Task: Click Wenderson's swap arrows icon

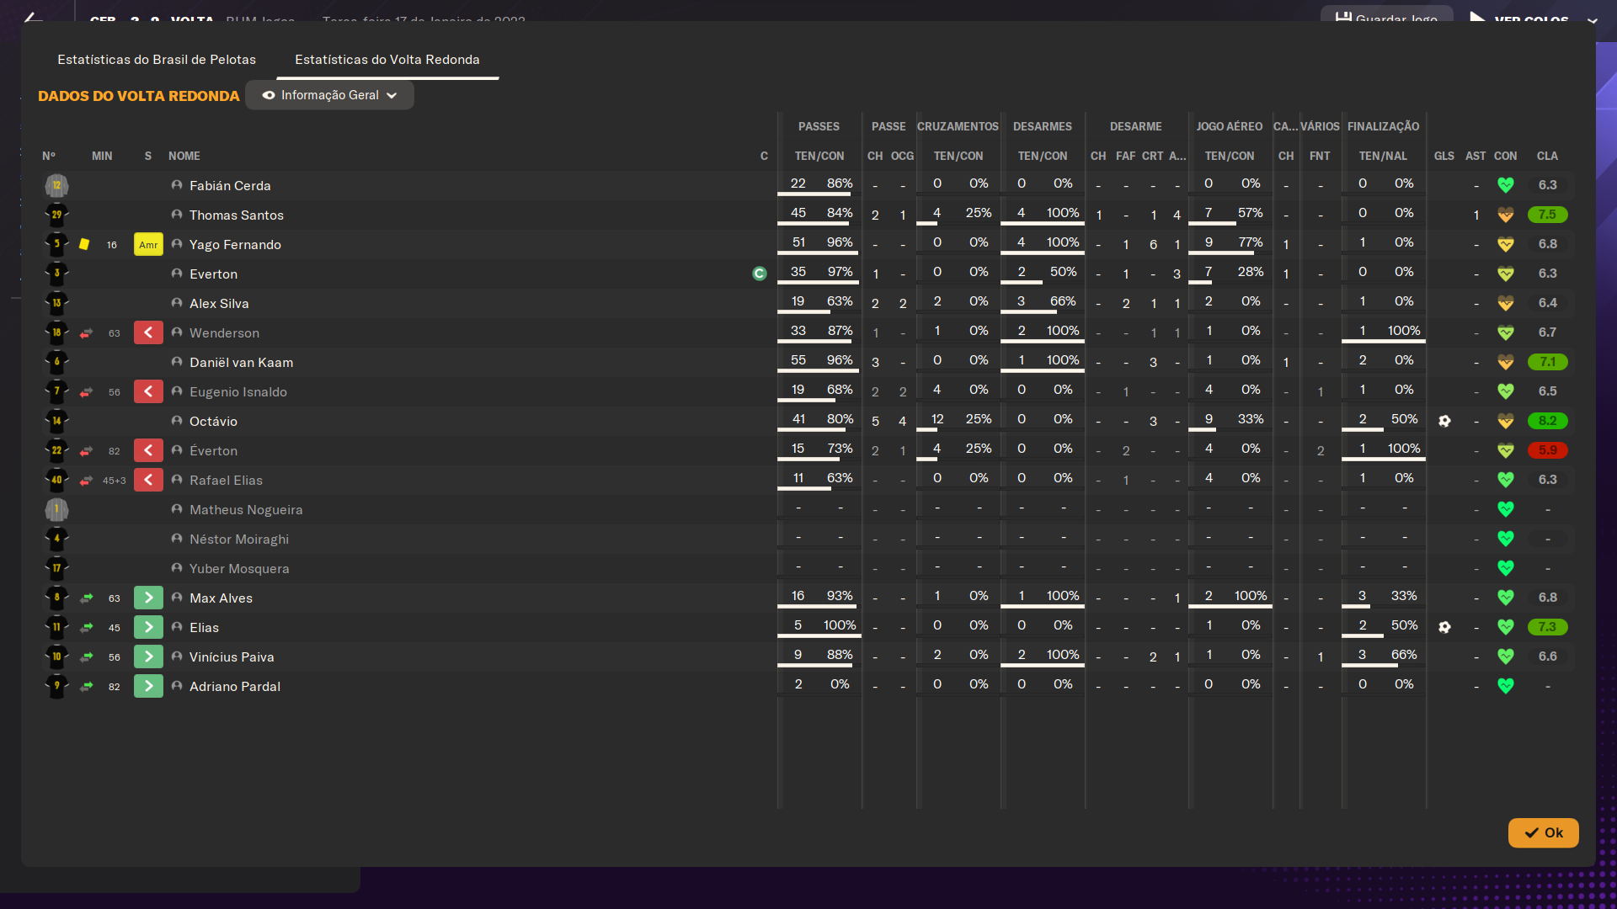Action: tap(86, 333)
